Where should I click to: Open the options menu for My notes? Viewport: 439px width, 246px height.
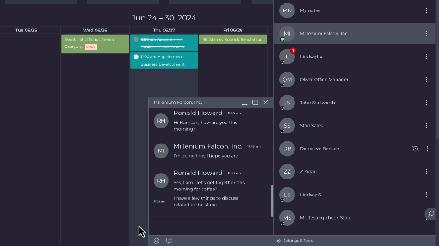click(x=426, y=10)
